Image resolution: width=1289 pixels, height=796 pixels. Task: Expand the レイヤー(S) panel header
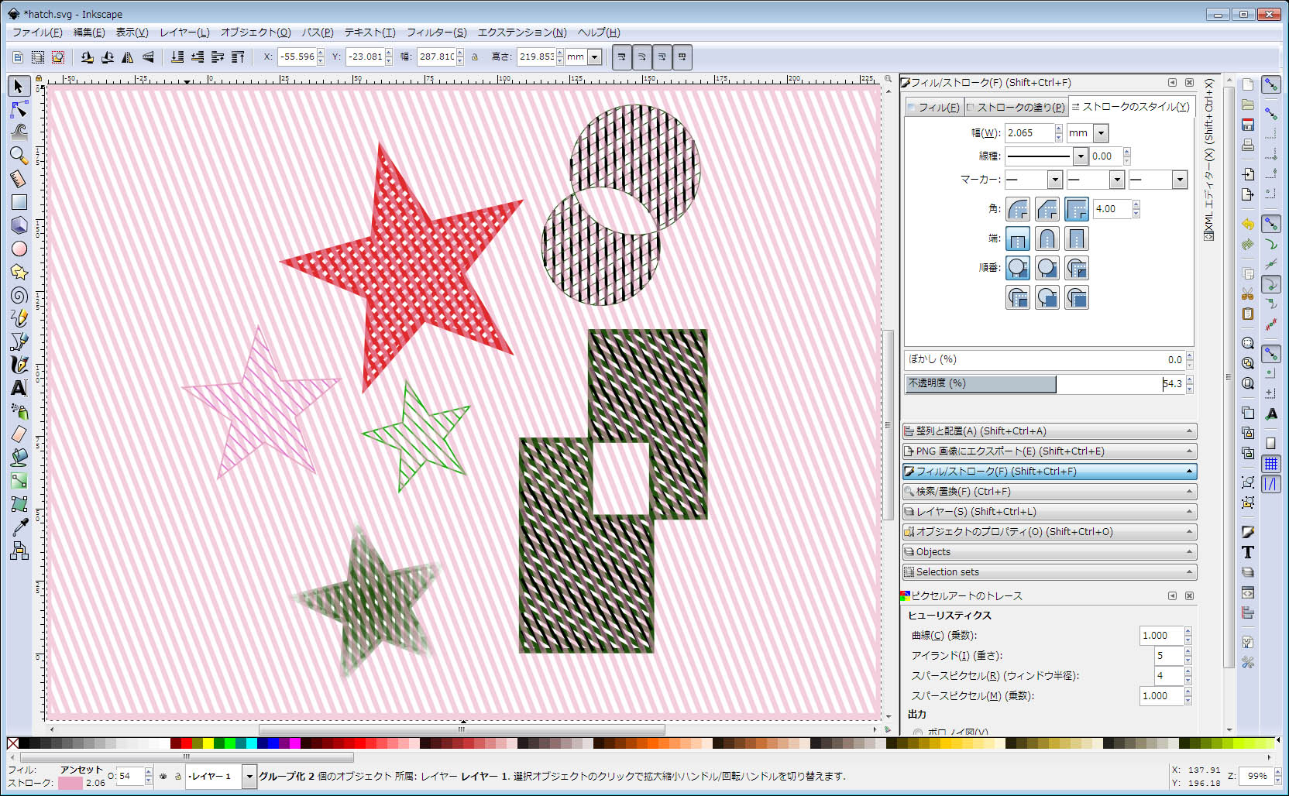tap(1050, 512)
